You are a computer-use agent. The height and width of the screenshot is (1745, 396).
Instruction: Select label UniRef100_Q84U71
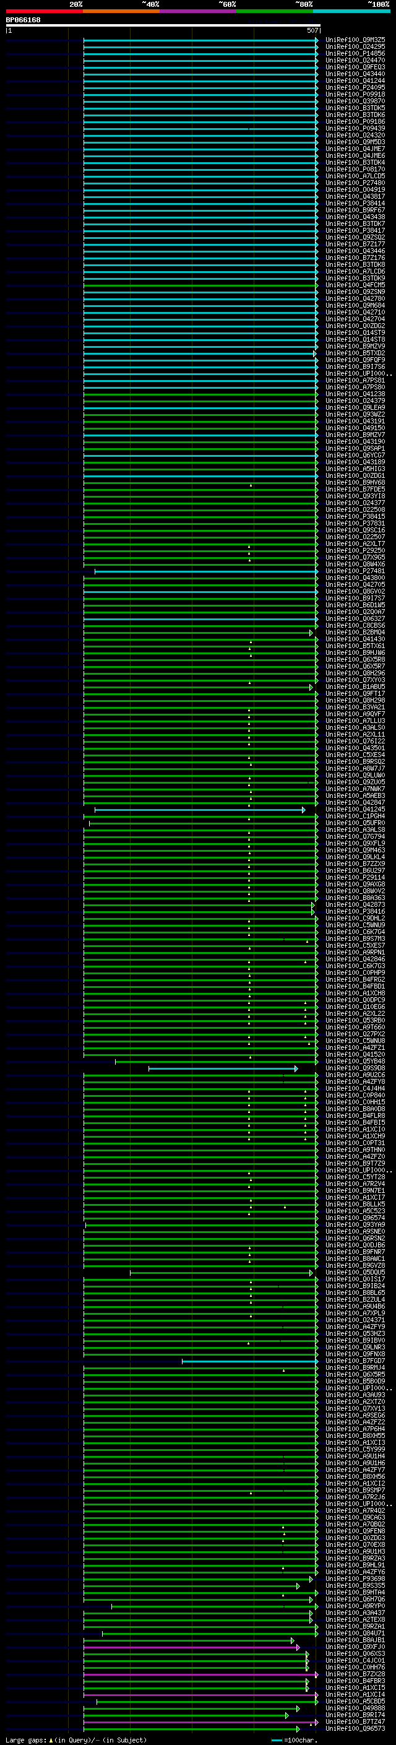click(355, 1633)
